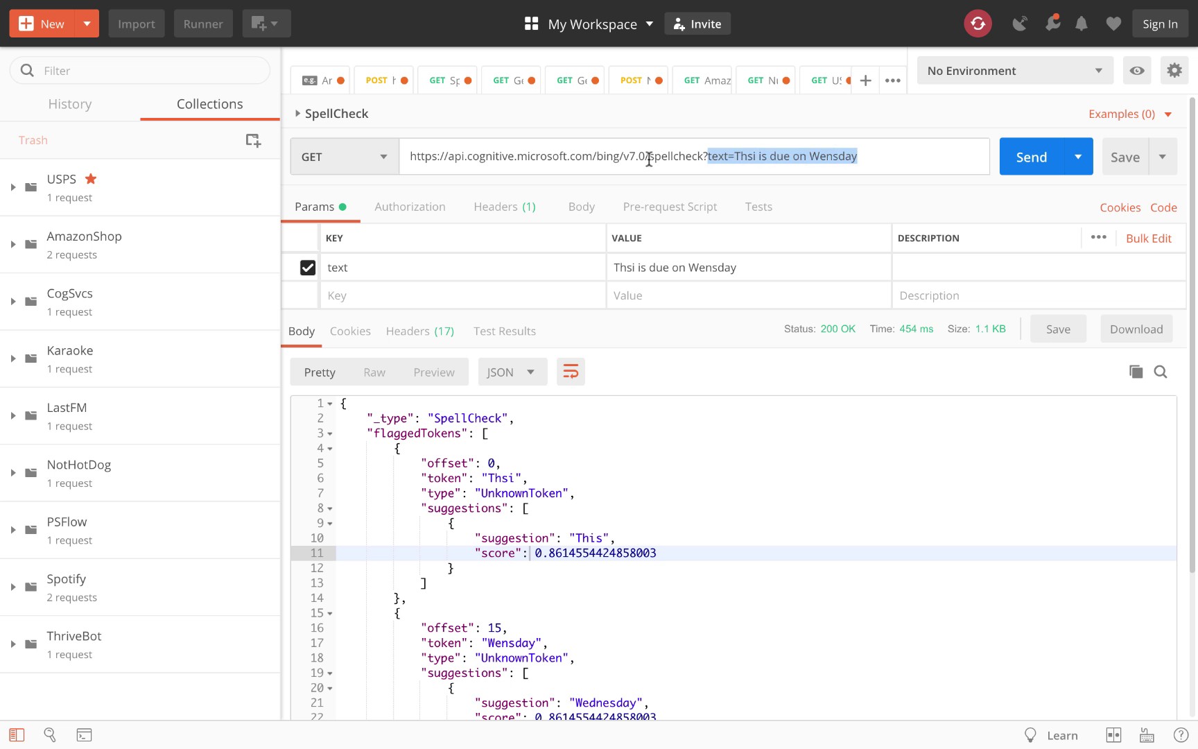The image size is (1198, 749).
Task: Open the Bulk Edit link
Action: click(x=1148, y=238)
